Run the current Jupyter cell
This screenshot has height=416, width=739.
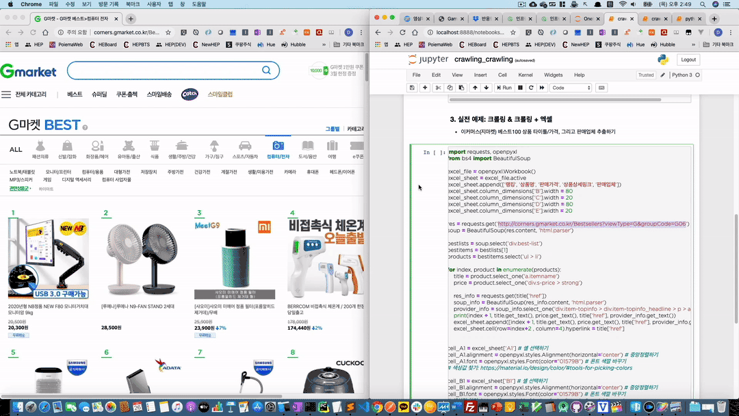[504, 88]
